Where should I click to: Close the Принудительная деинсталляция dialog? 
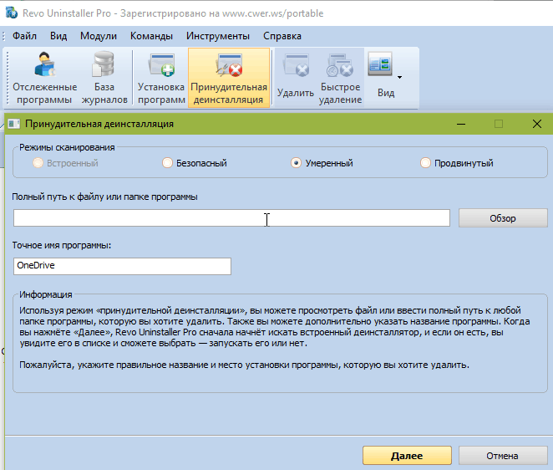[x=537, y=124]
